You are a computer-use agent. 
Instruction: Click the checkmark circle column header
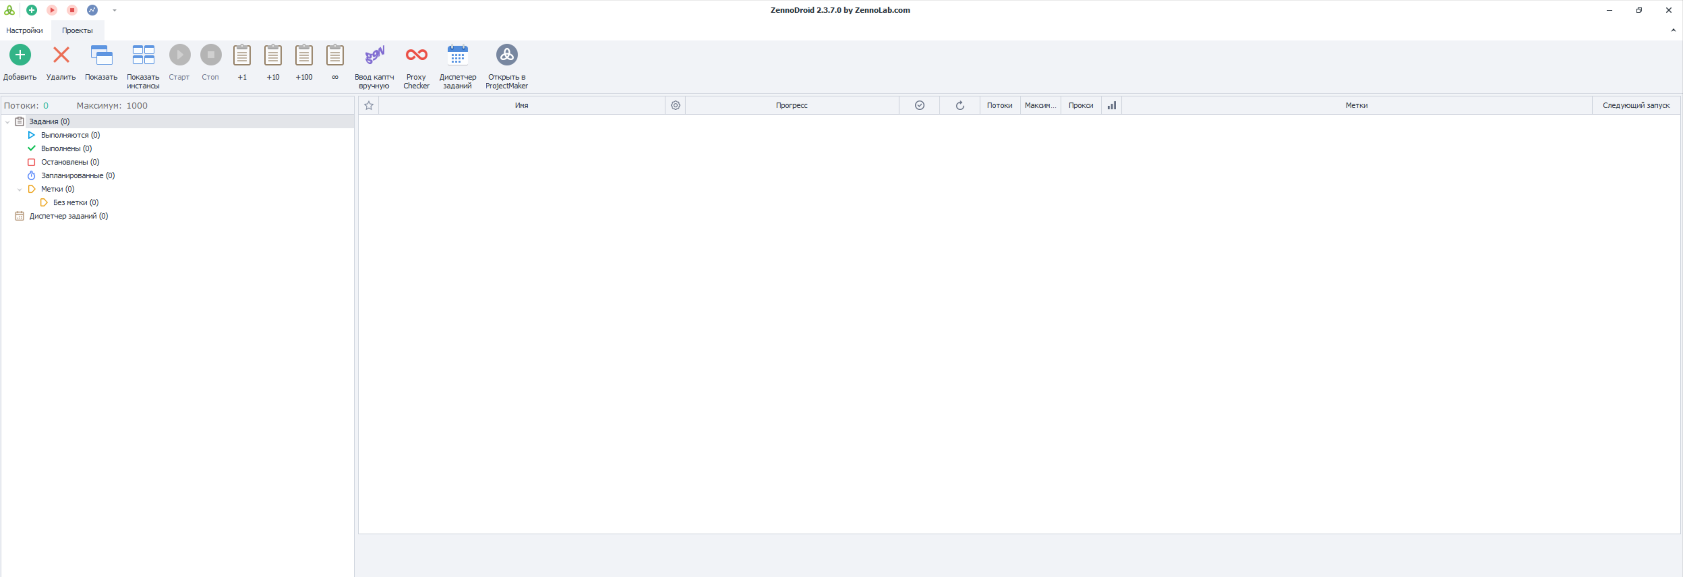point(919,105)
